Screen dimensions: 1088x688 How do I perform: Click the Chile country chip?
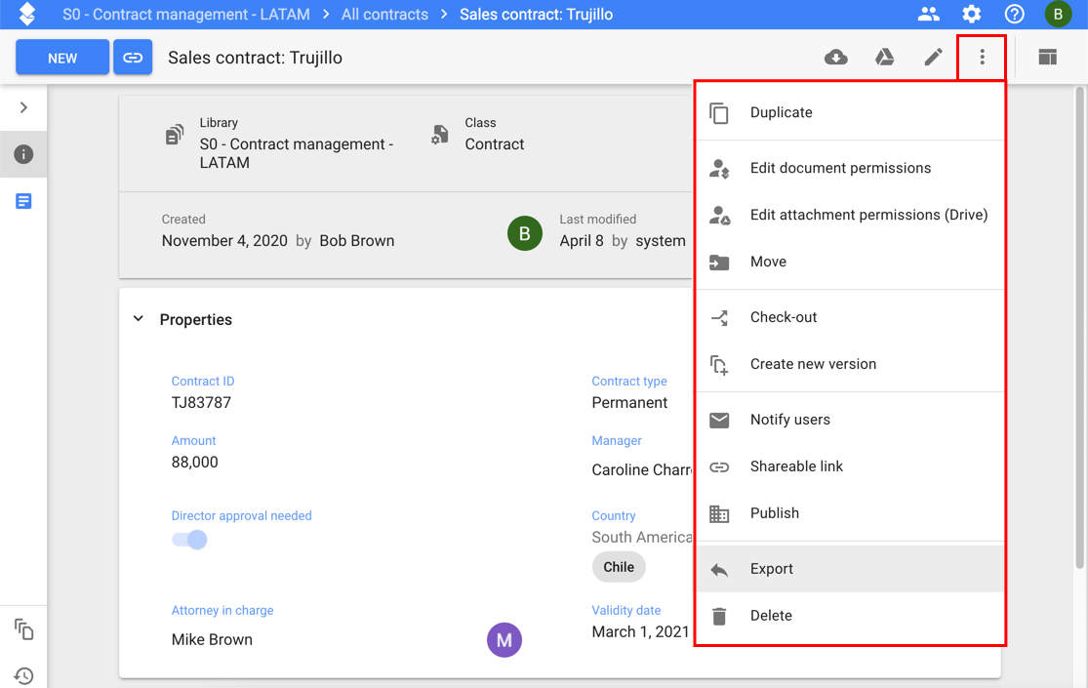(x=619, y=567)
